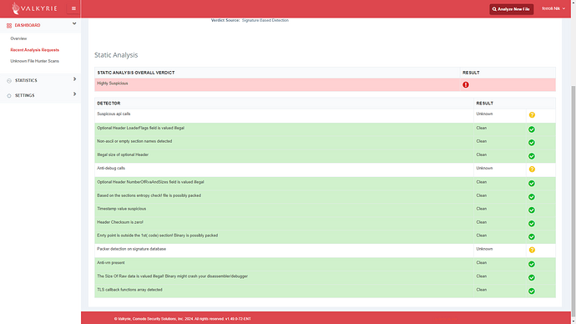Click the green check icon for Timestamp value suspicious
Image resolution: width=576 pixels, height=324 pixels.
[531, 210]
